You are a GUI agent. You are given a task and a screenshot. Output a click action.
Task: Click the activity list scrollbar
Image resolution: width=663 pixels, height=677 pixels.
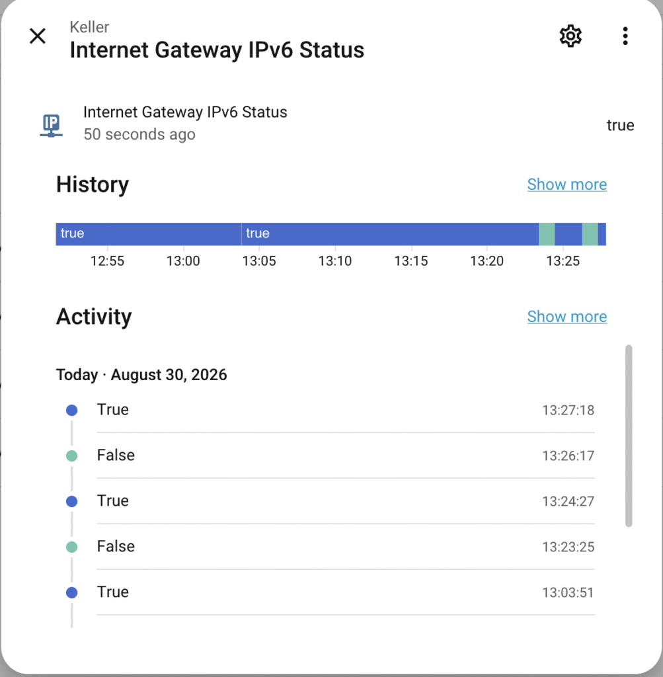coord(629,436)
